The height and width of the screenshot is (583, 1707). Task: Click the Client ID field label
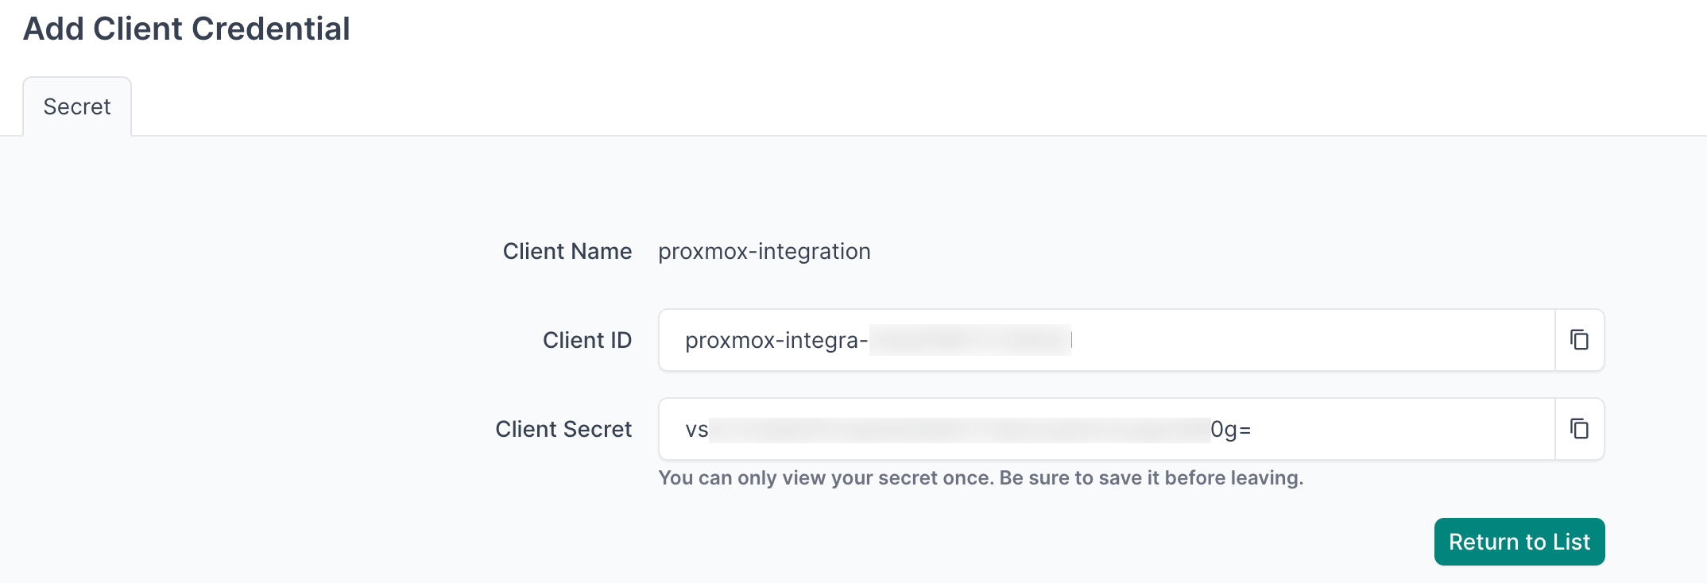[586, 340]
